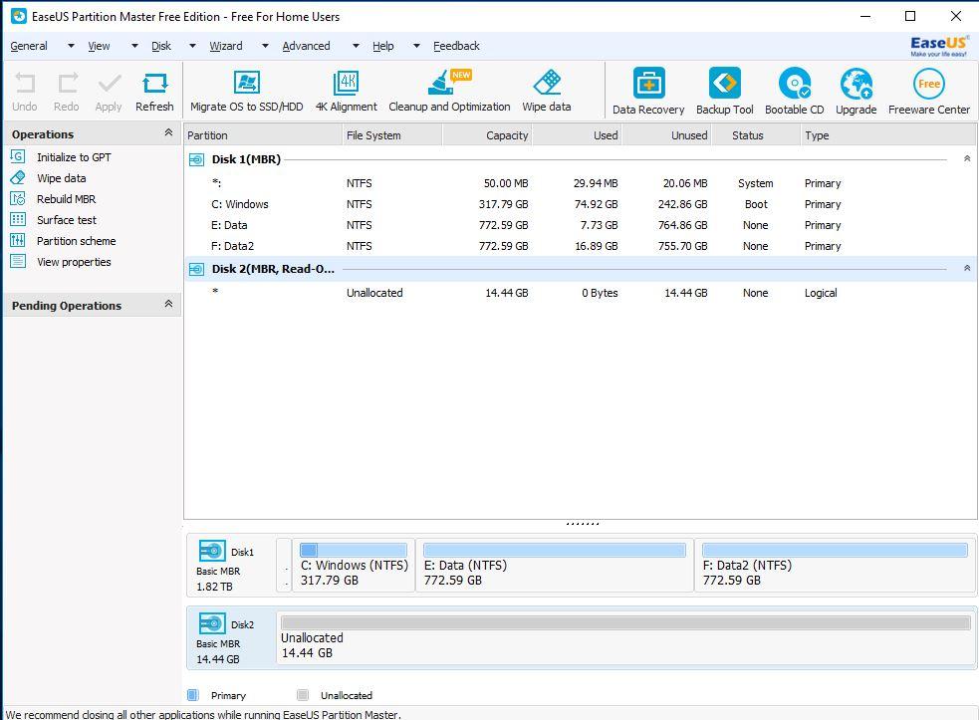Sort by Capacity column header
Viewport: 979px width, 720px height.
pyautogui.click(x=487, y=135)
